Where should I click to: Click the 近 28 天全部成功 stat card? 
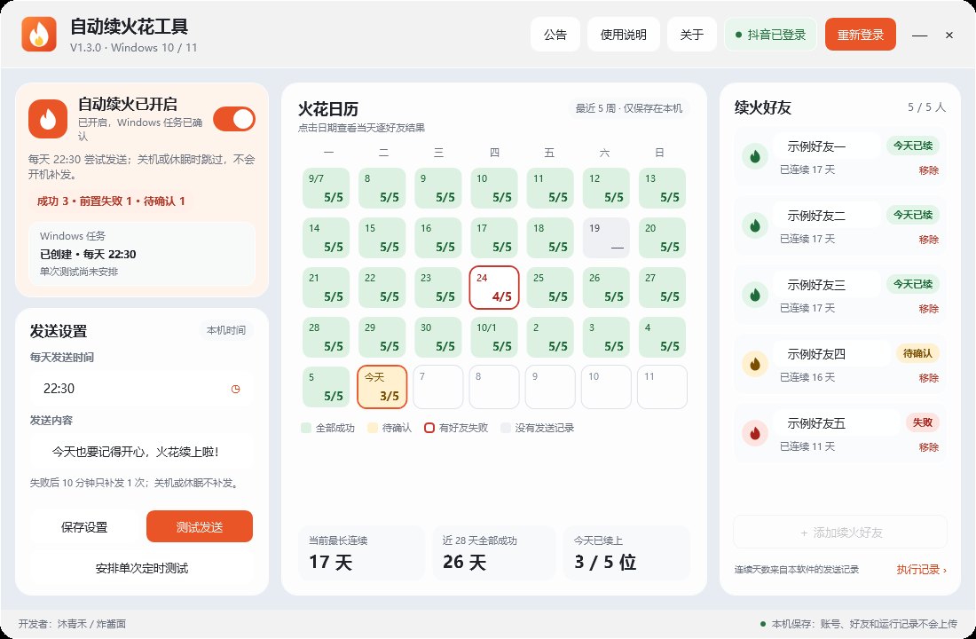tap(495, 553)
